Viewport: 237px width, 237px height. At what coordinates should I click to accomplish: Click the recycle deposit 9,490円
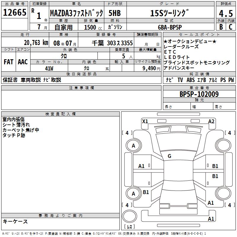[x=151, y=68]
